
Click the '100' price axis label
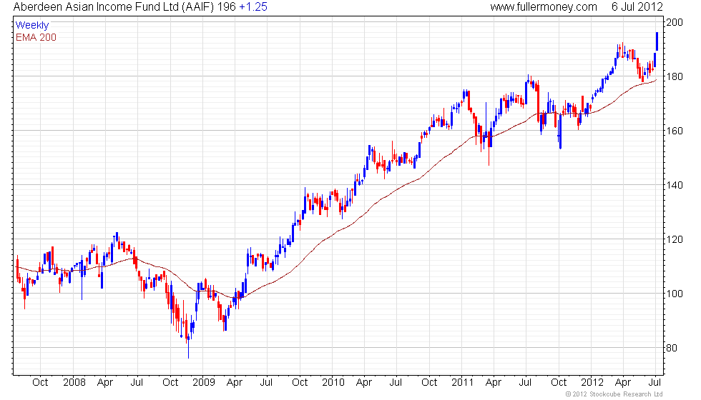675,294
